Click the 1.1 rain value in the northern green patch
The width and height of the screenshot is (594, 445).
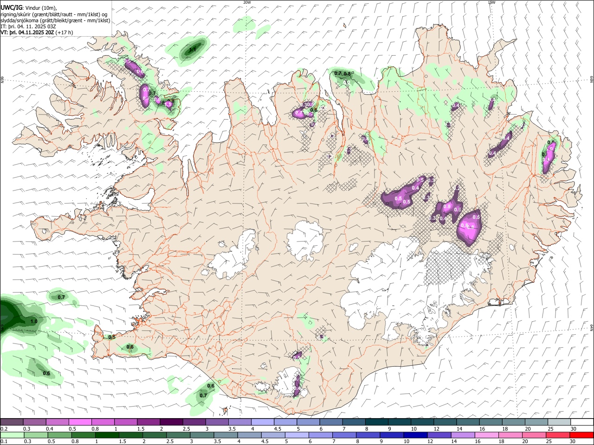193,49
